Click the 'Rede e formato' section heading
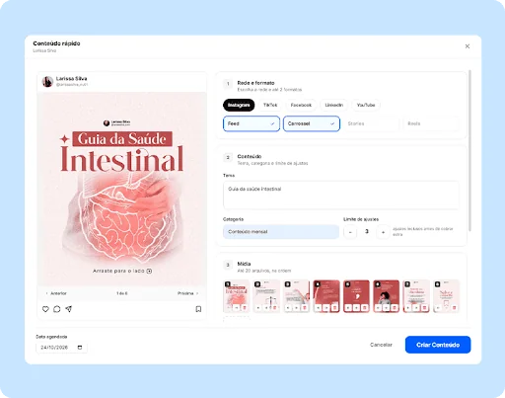The image size is (505, 398). 255,83
